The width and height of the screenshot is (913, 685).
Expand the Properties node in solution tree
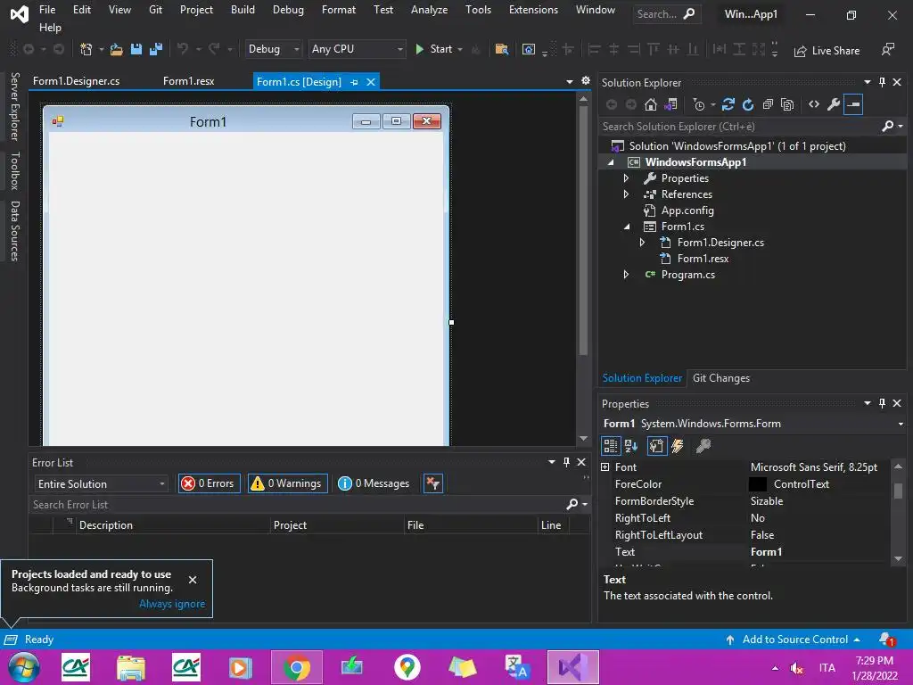[627, 178]
